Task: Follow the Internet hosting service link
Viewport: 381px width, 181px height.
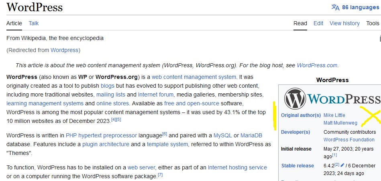Action: [237, 167]
